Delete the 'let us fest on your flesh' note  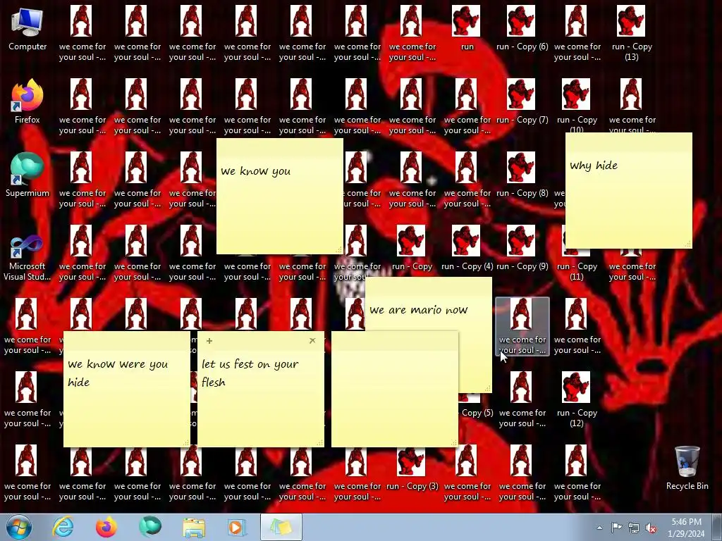(x=312, y=341)
